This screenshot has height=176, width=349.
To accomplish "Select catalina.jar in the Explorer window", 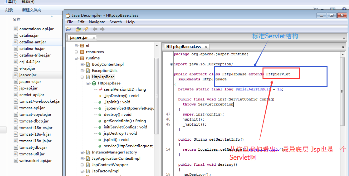I will (29, 35).
